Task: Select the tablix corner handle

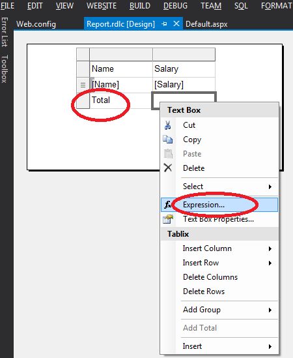Action: [x=83, y=54]
